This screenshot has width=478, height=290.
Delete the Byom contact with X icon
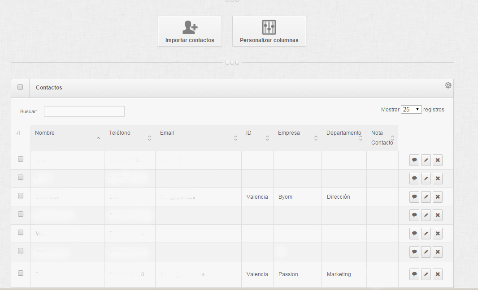(x=438, y=197)
